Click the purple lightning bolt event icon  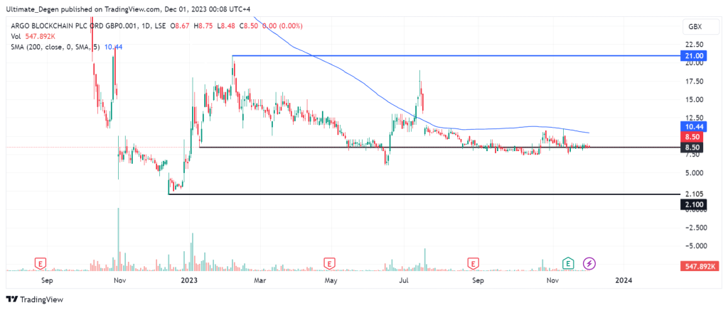[589, 263]
